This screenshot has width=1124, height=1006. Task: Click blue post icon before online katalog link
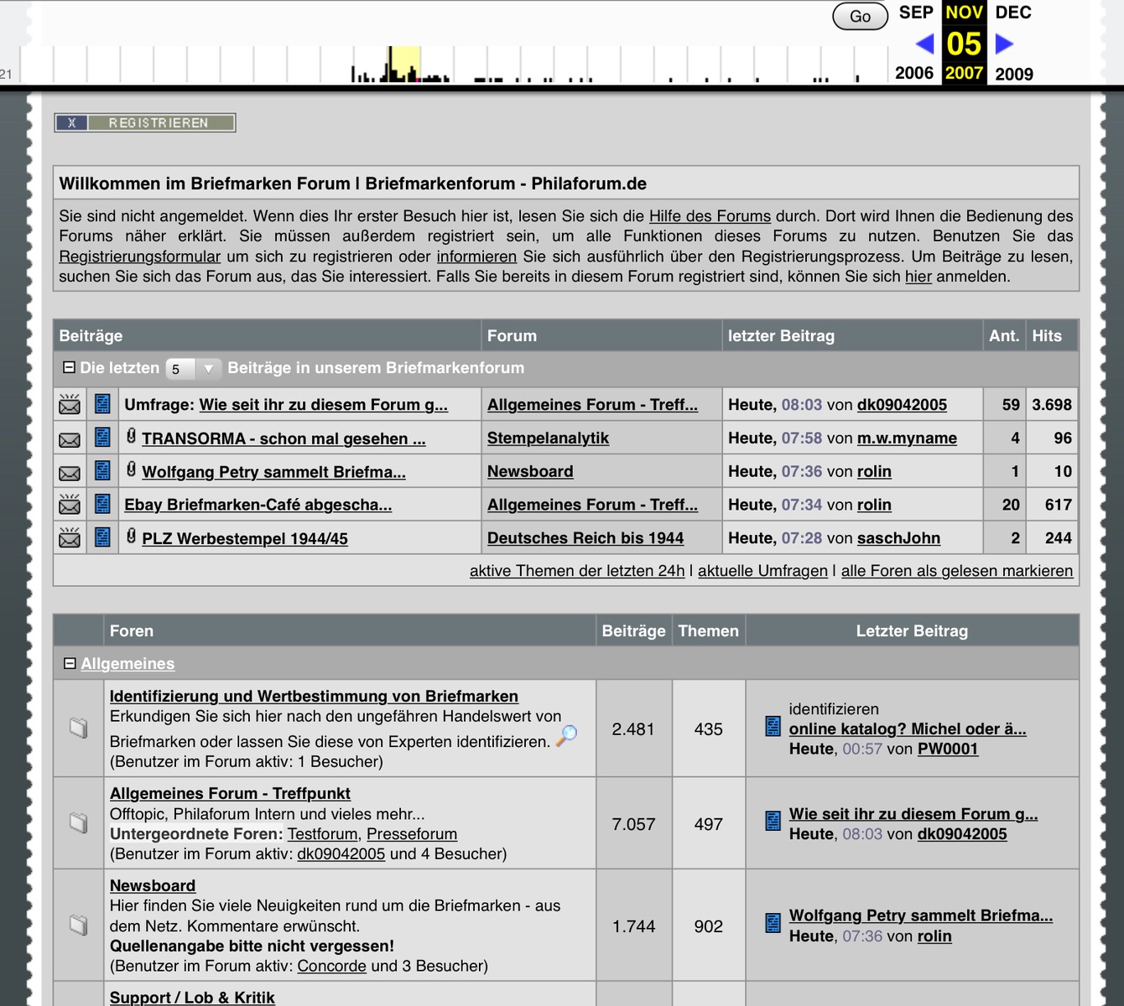tap(773, 727)
